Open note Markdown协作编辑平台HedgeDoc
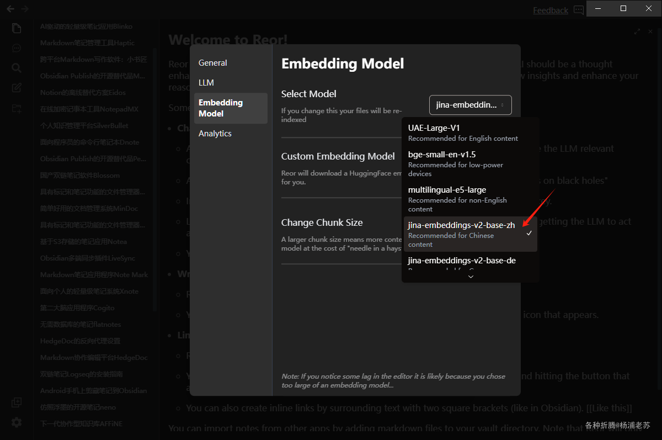Screen dimensions: 662x440 click(x=94, y=358)
